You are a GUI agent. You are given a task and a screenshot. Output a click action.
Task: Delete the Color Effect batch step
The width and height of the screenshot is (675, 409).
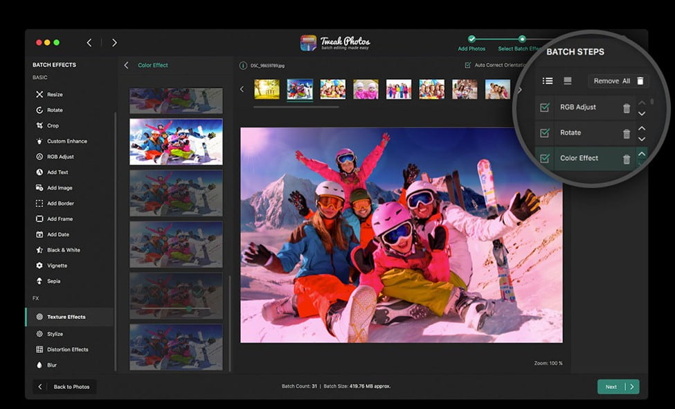627,159
